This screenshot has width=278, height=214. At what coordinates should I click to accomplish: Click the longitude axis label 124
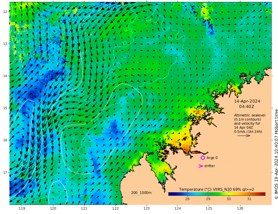click(x=178, y=209)
